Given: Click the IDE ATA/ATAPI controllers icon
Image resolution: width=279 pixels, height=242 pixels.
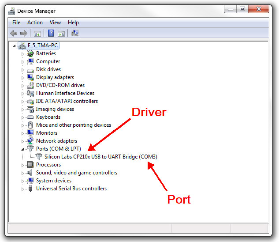Looking at the screenshot, I should point(30,102).
